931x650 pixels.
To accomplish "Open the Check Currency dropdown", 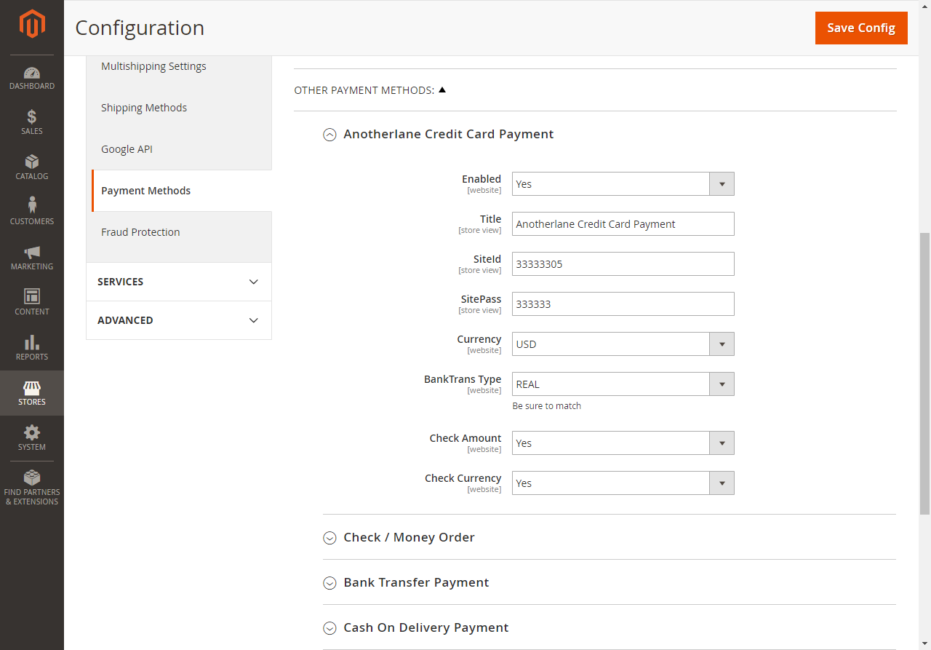I will pyautogui.click(x=623, y=483).
